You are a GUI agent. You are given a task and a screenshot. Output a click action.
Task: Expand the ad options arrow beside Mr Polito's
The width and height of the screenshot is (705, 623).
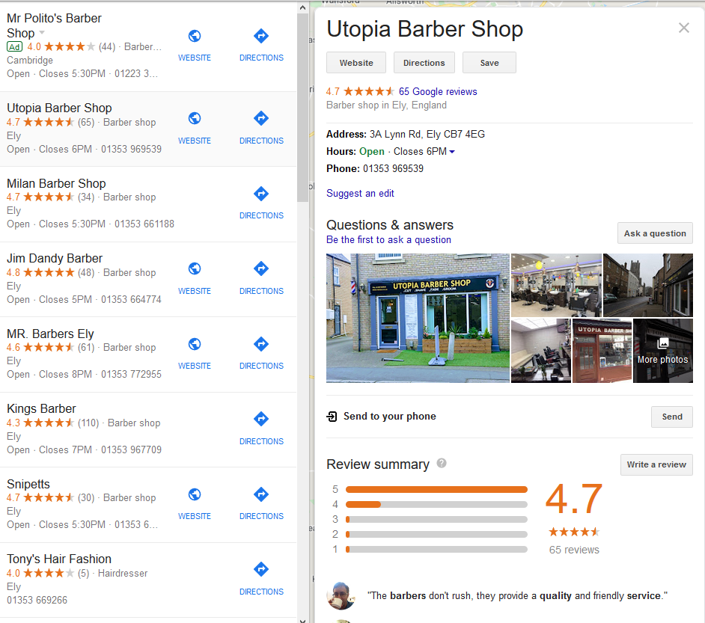(42, 33)
